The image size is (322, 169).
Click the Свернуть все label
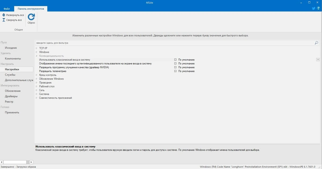(x=14, y=20)
